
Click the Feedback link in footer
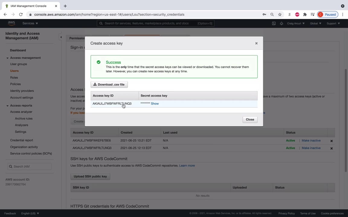pos(10,213)
